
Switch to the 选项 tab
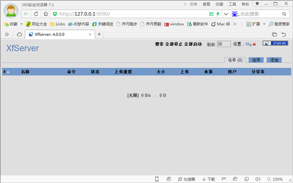[x=256, y=60]
